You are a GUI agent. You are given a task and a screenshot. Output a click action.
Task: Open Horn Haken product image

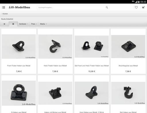92,93
